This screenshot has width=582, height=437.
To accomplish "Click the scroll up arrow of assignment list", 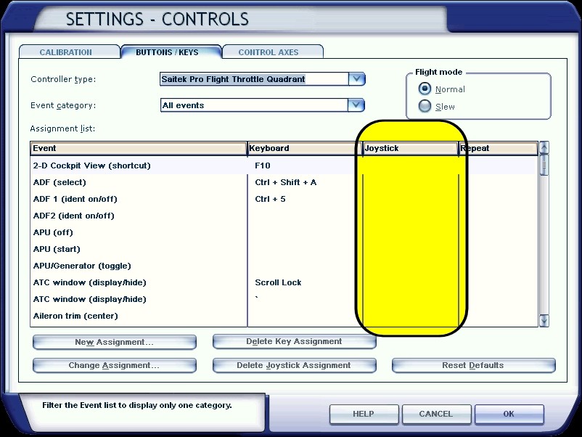I will coord(544,148).
